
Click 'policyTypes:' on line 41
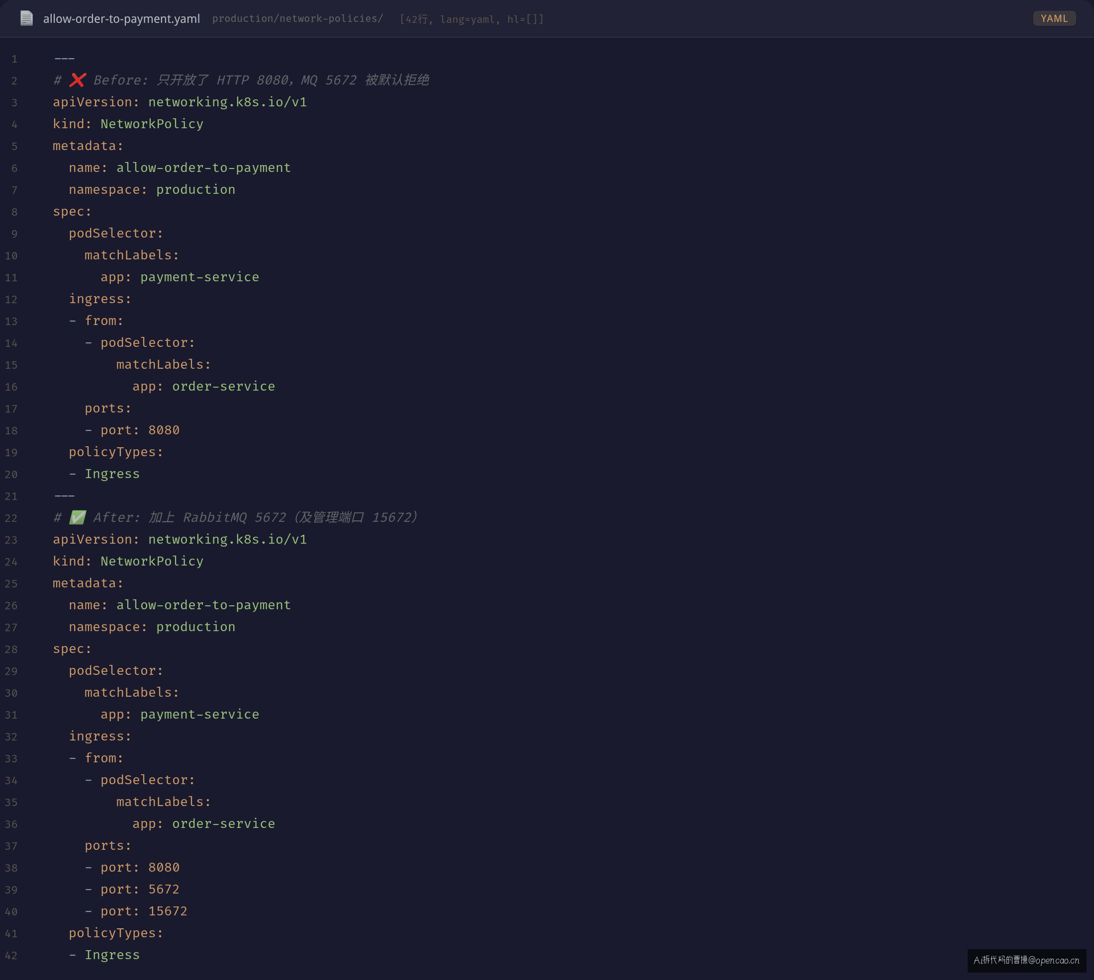point(116,933)
